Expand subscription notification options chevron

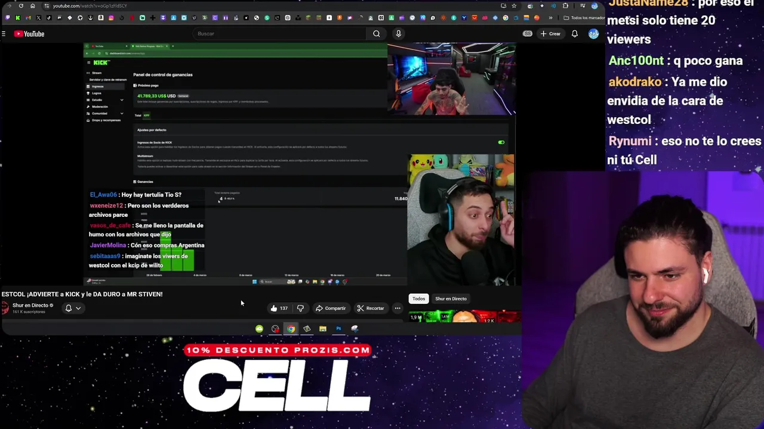pos(78,308)
